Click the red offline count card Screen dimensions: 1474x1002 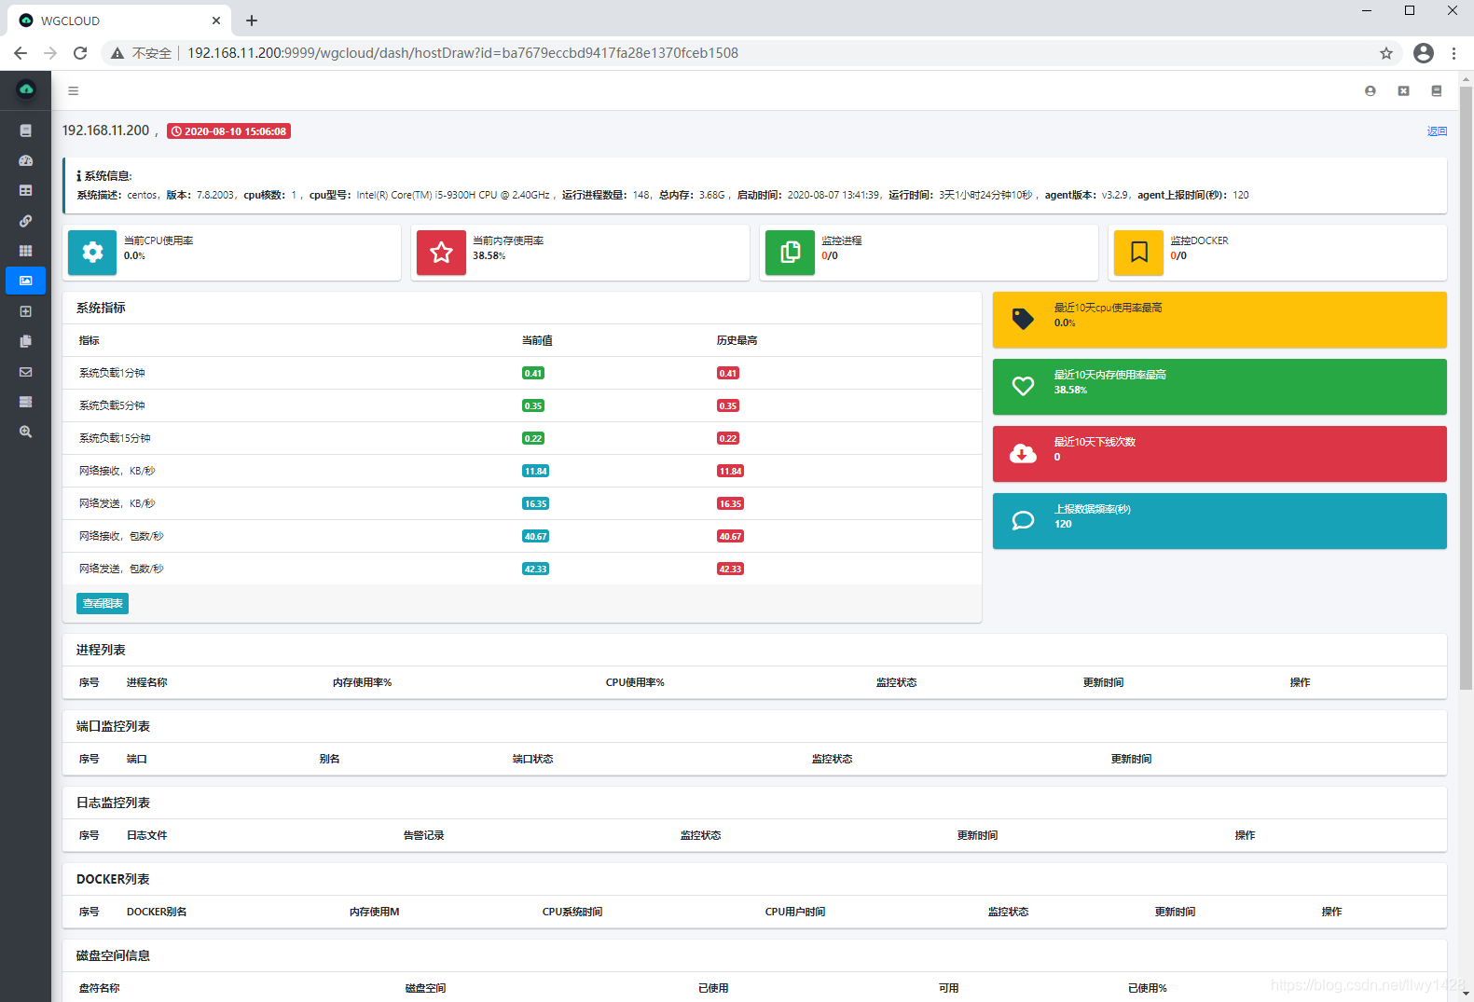click(x=1219, y=454)
